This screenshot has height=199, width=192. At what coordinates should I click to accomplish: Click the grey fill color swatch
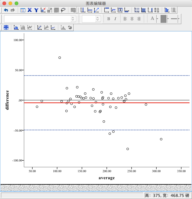pyautogui.click(x=163, y=19)
